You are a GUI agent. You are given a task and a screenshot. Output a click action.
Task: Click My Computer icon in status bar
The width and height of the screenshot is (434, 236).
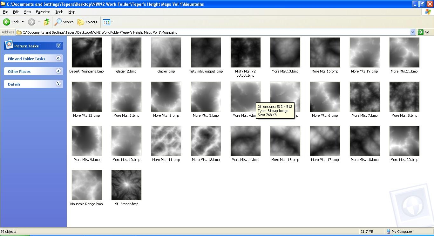pos(388,232)
